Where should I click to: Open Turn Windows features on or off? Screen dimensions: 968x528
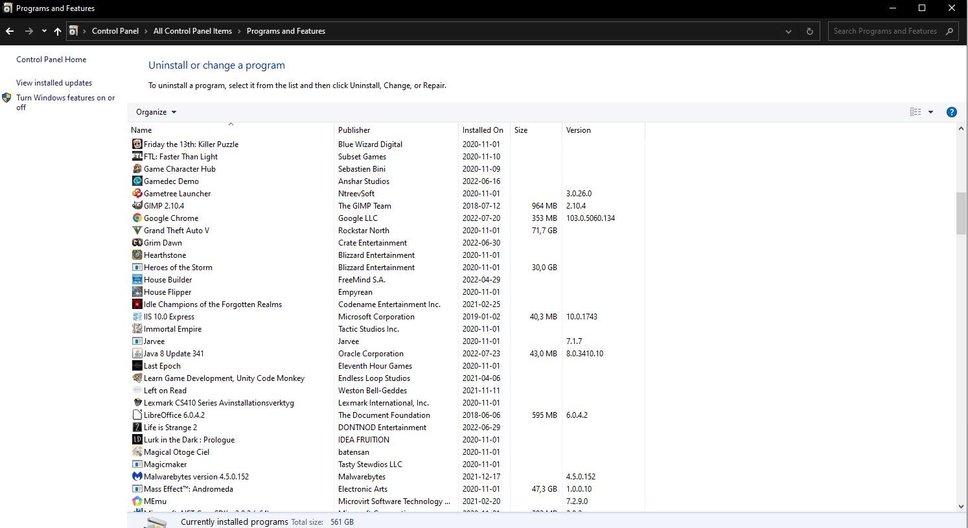pyautogui.click(x=65, y=102)
